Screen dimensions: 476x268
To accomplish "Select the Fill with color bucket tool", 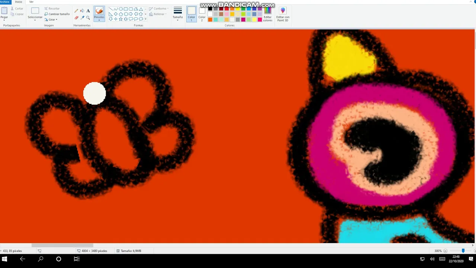I will point(82,11).
